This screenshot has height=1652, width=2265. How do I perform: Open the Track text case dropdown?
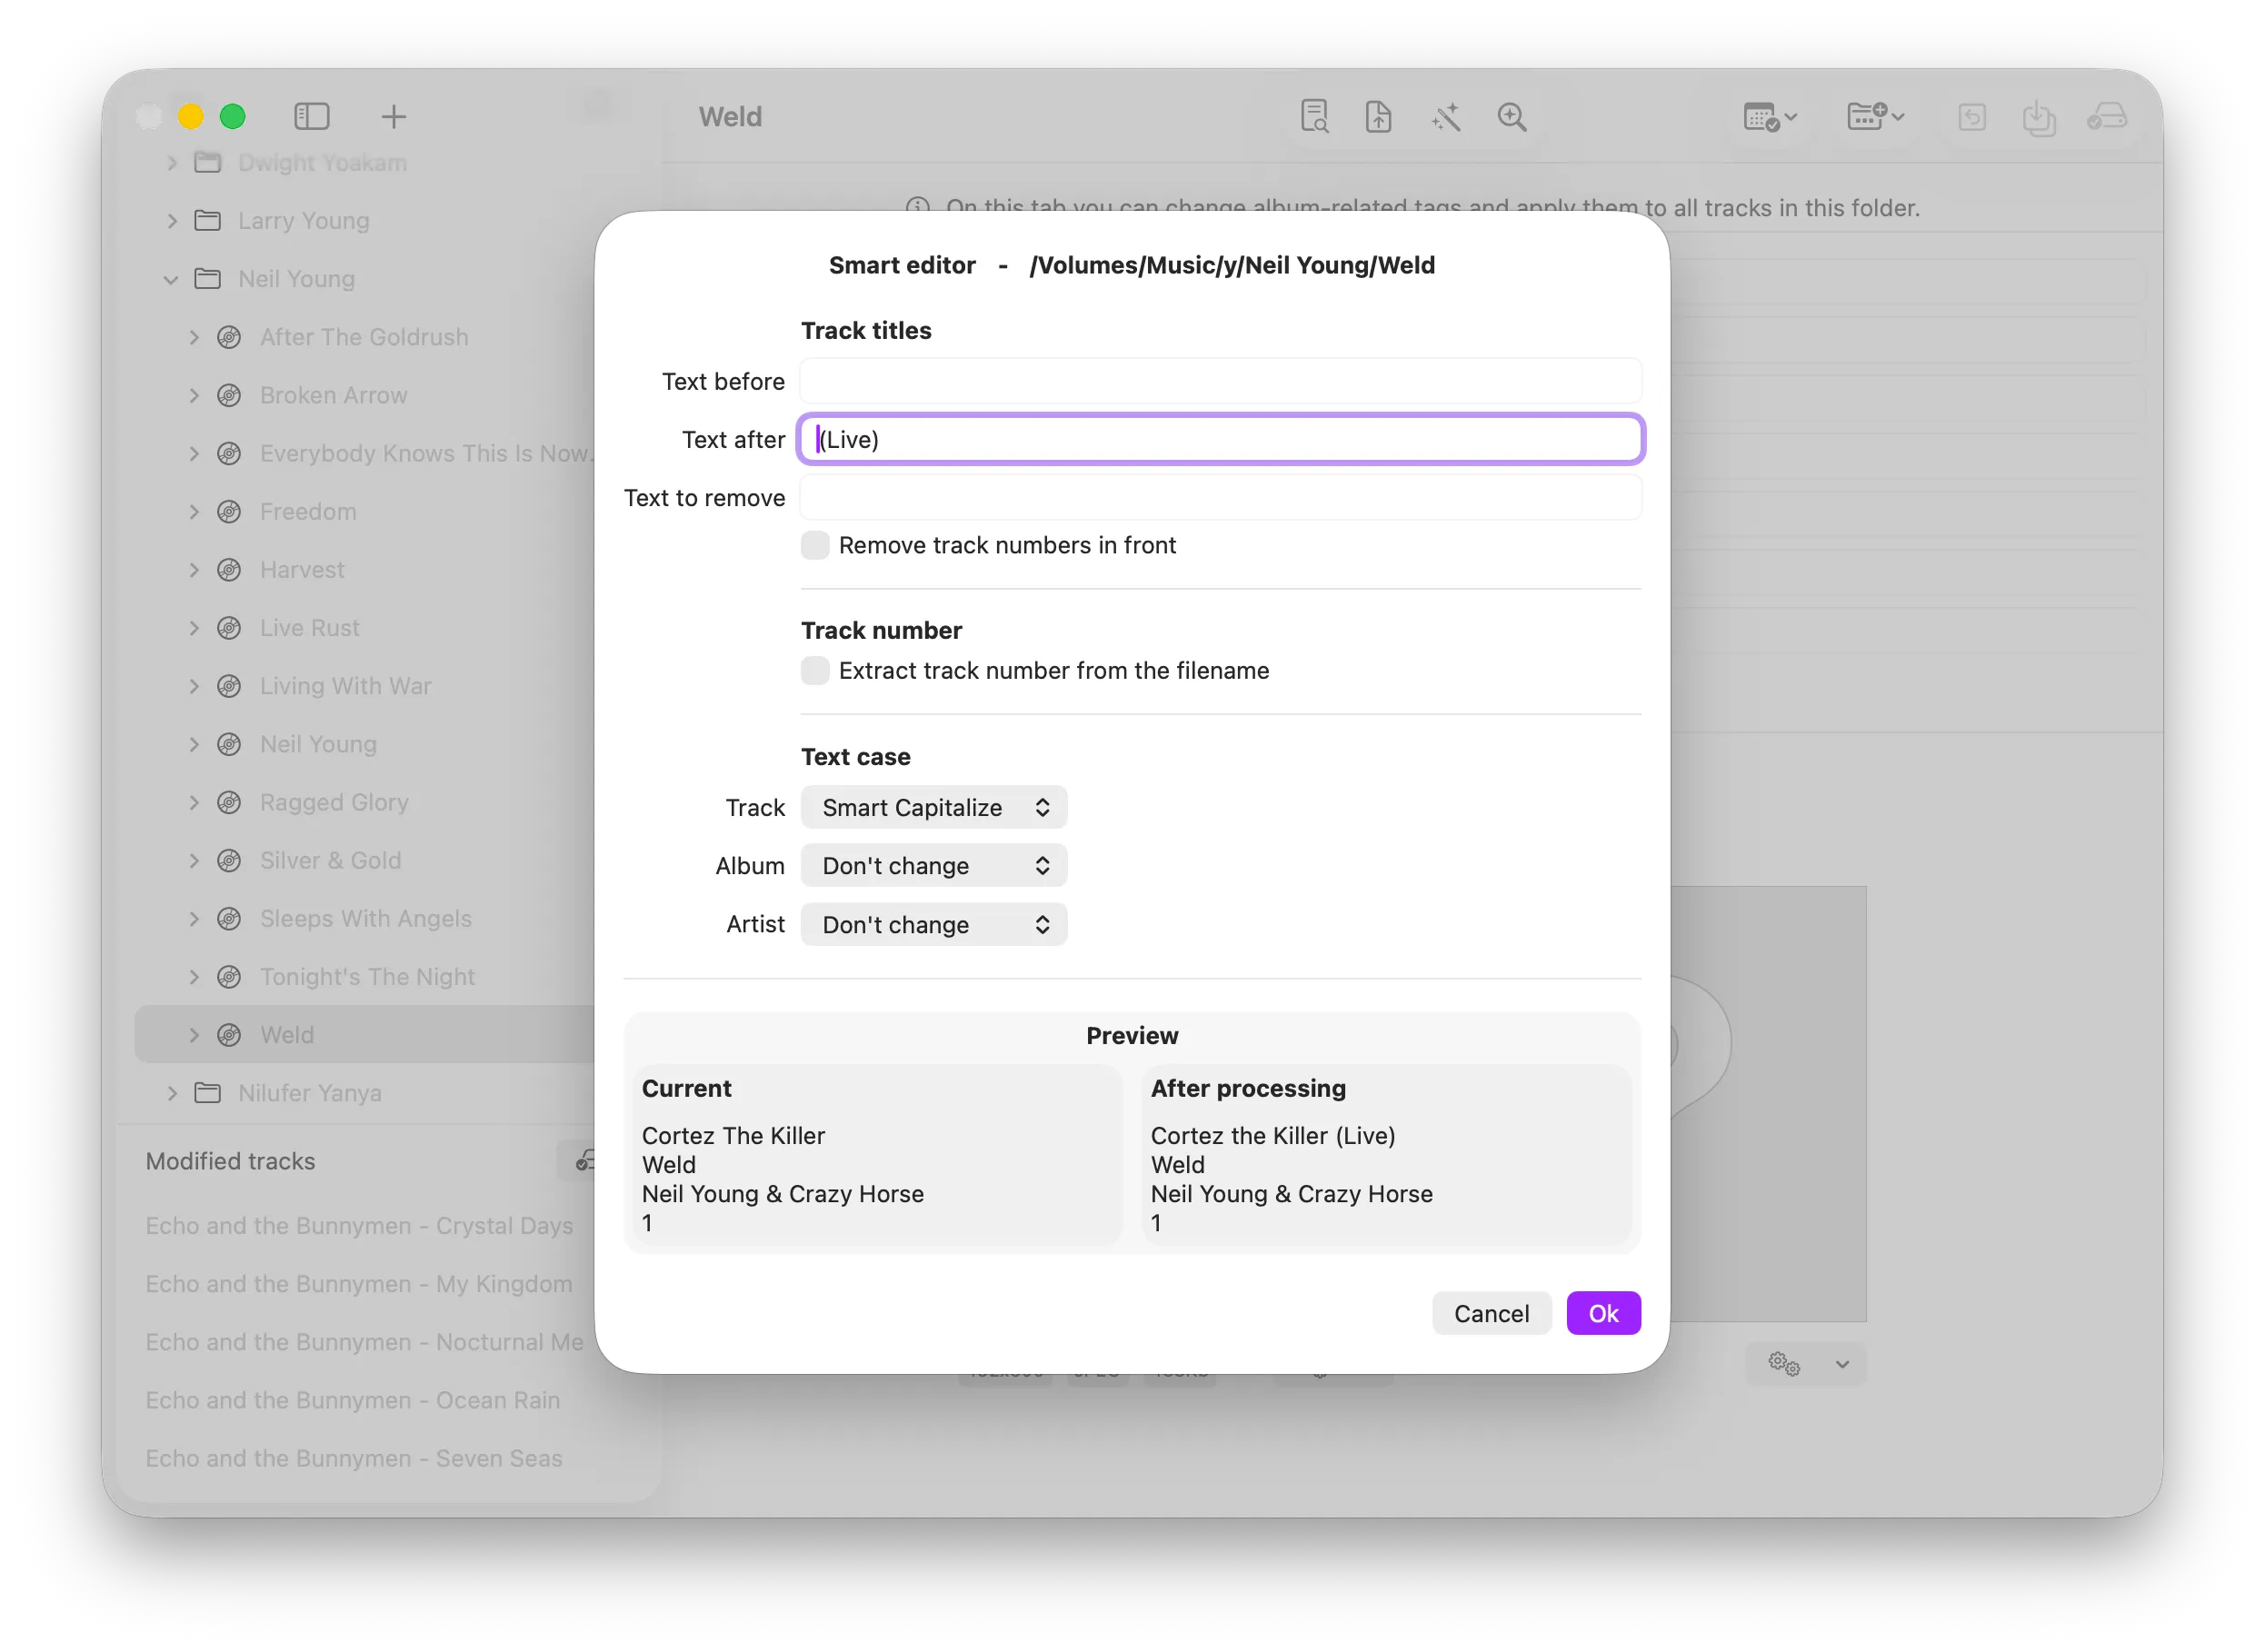(933, 807)
